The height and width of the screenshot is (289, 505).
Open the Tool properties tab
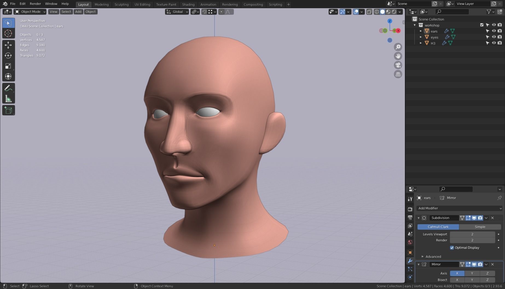[410, 199]
